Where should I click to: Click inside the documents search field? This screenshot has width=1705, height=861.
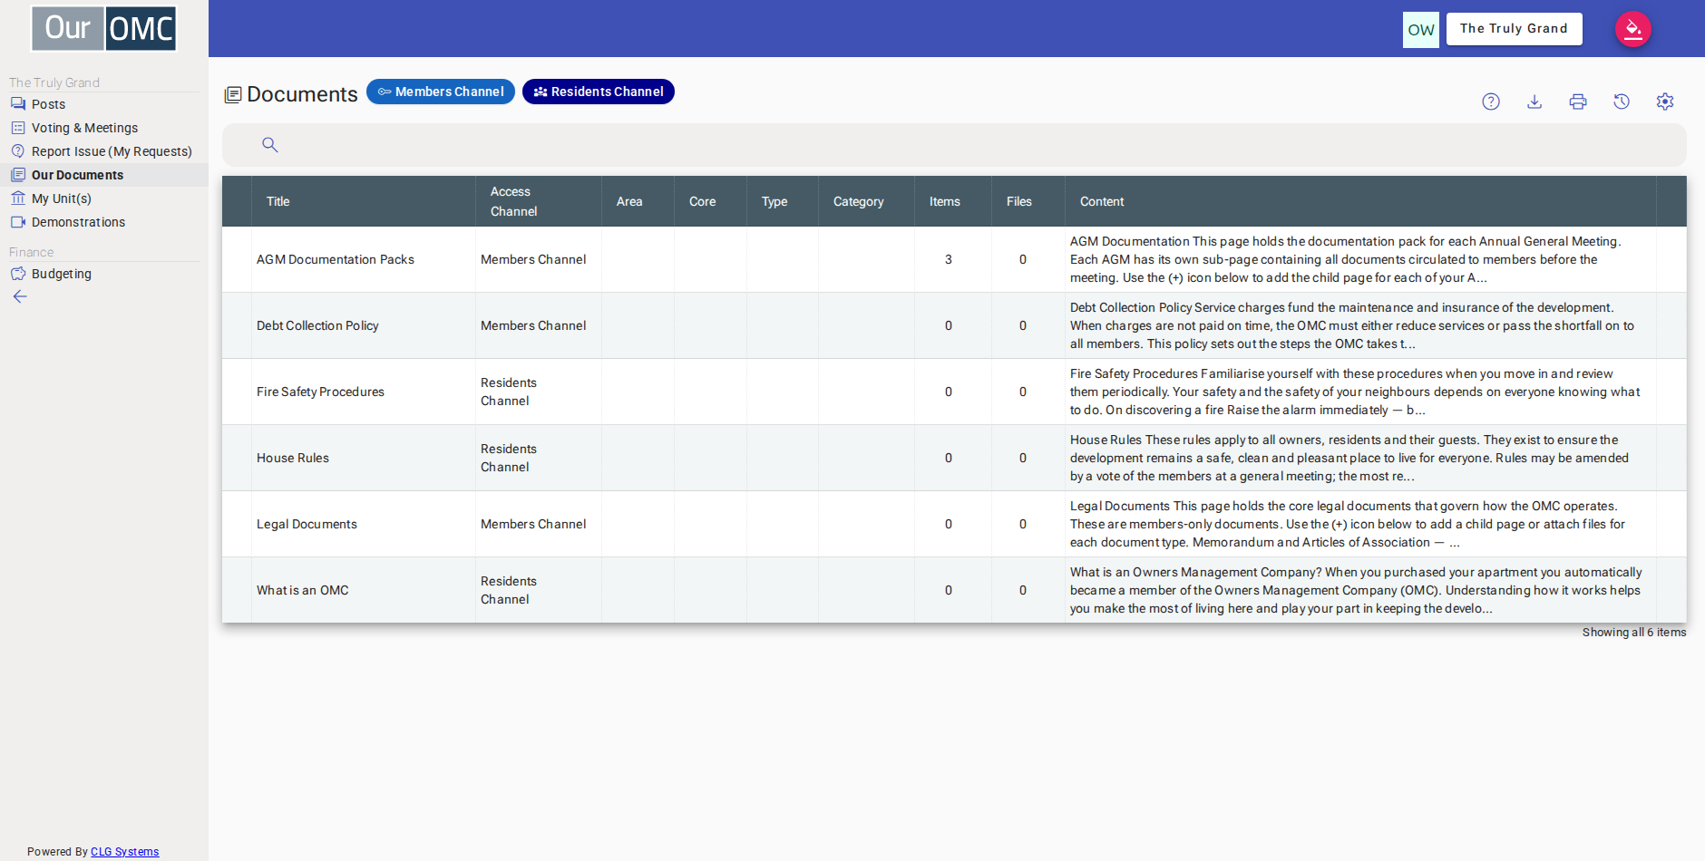(x=954, y=145)
